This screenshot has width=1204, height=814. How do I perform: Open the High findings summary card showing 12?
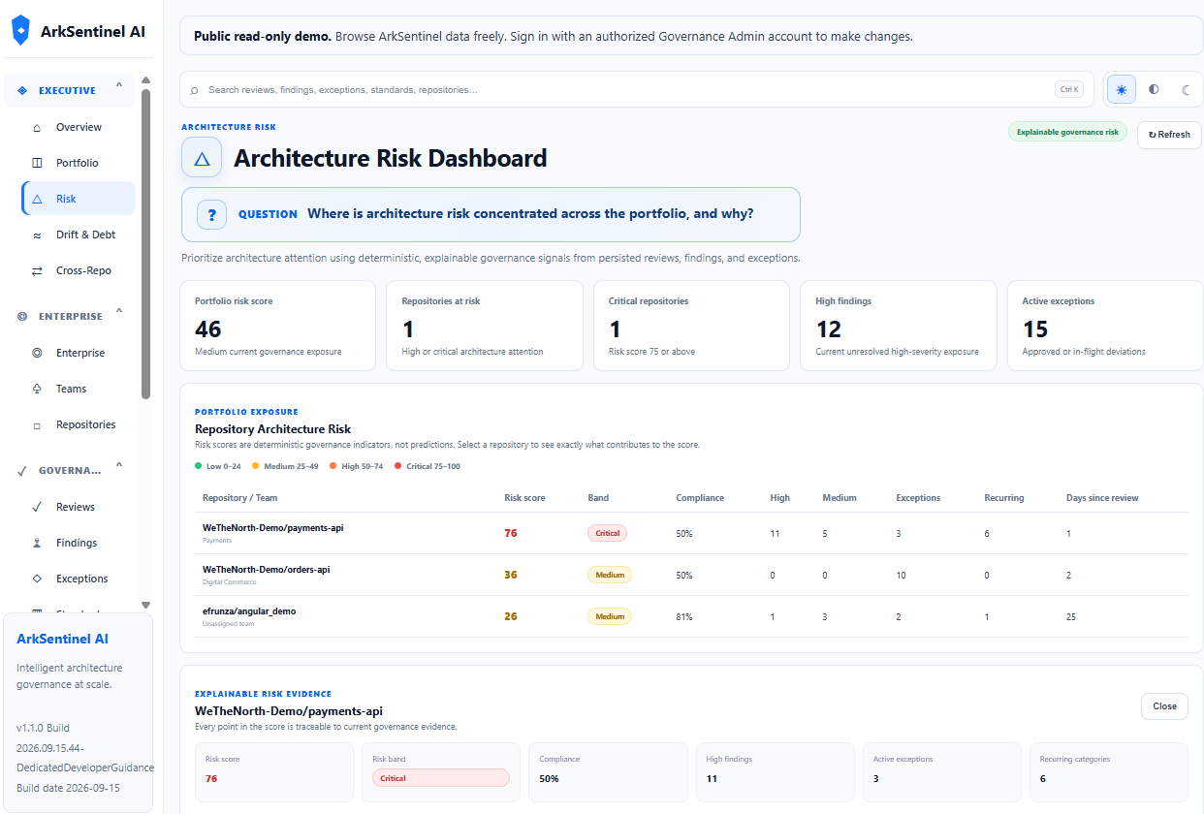click(x=899, y=326)
